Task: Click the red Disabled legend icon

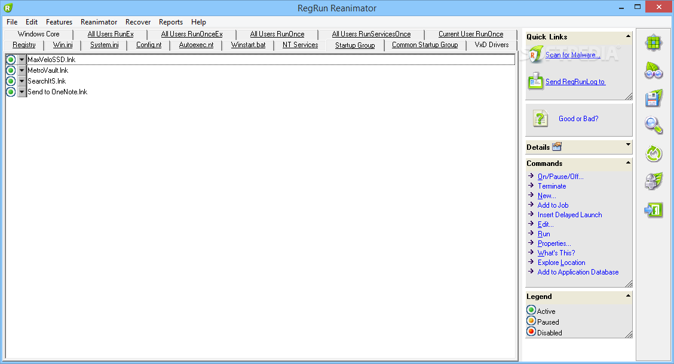Action: [531, 331]
